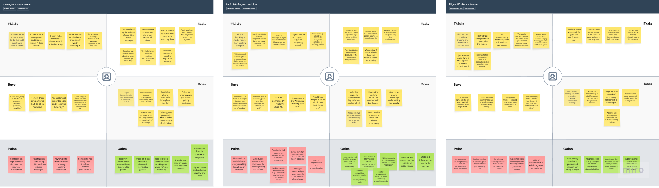
Task: Select sticky 'Shares the studio's WhatsApp number with bandmates'
Action: point(373,98)
